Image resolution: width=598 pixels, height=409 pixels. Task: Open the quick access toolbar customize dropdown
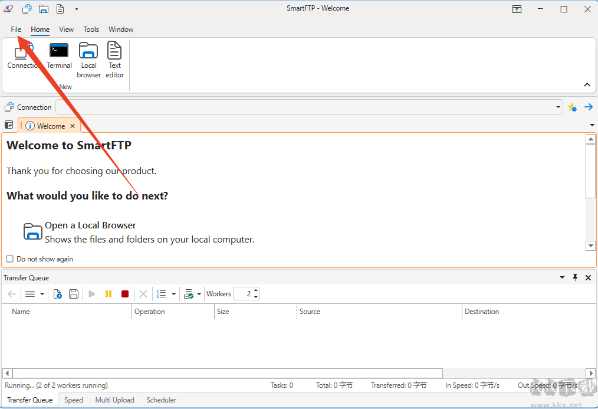(x=77, y=9)
